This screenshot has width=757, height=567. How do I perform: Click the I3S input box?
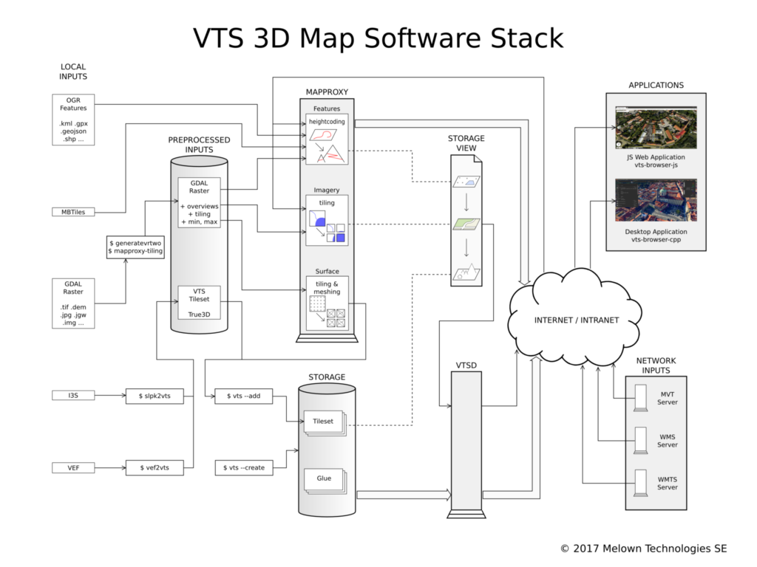pyautogui.click(x=73, y=396)
